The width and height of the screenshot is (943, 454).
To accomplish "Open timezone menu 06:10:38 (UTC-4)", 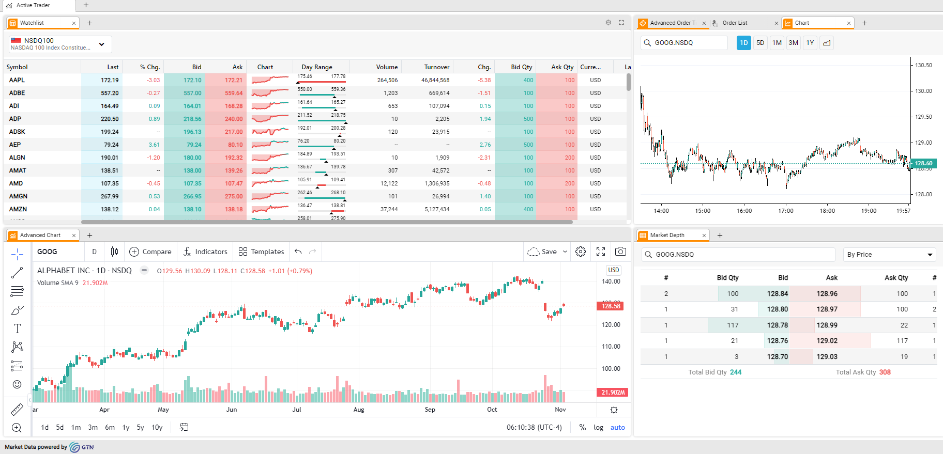I will 534,427.
